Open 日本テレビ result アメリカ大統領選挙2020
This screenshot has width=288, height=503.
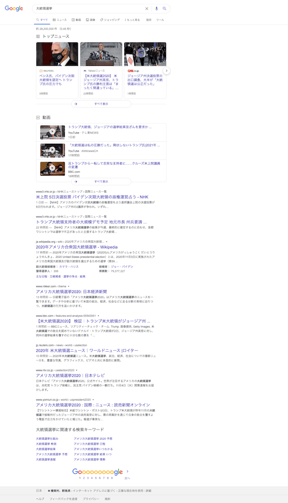pyautogui.click(x=70, y=376)
